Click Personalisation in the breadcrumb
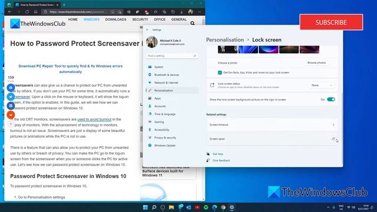Image resolution: width=377 pixels, height=212 pixels. (x=225, y=39)
